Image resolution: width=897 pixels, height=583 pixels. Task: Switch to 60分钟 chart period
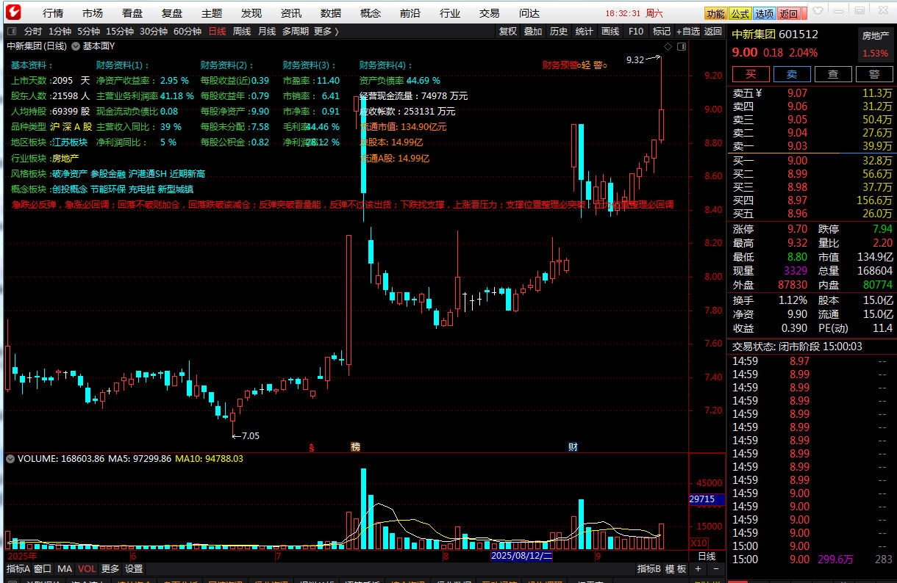(187, 32)
